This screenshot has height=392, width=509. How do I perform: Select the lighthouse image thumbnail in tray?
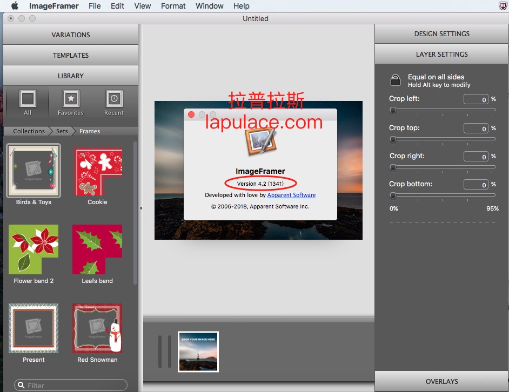pos(198,352)
